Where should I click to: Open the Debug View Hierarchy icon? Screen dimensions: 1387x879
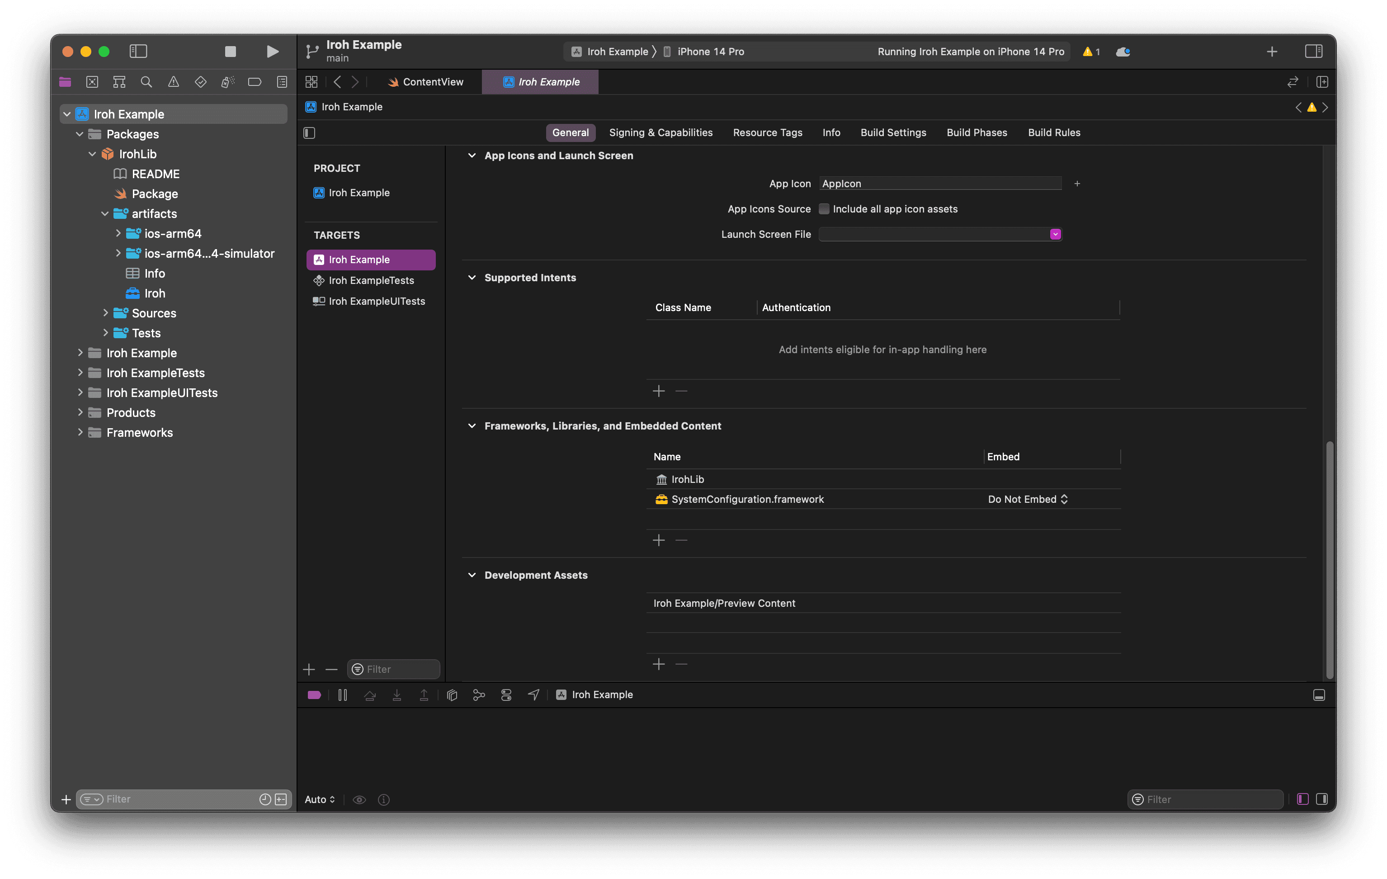452,695
